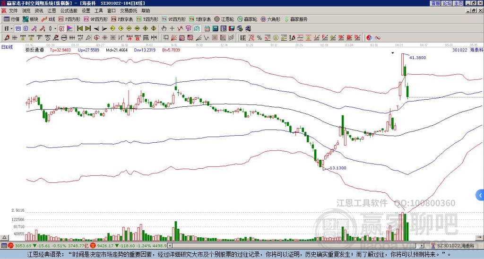The width and height of the screenshot is (484, 259).
Task: Toggle the 权 price adjustment icon
Action: (x=62, y=29)
